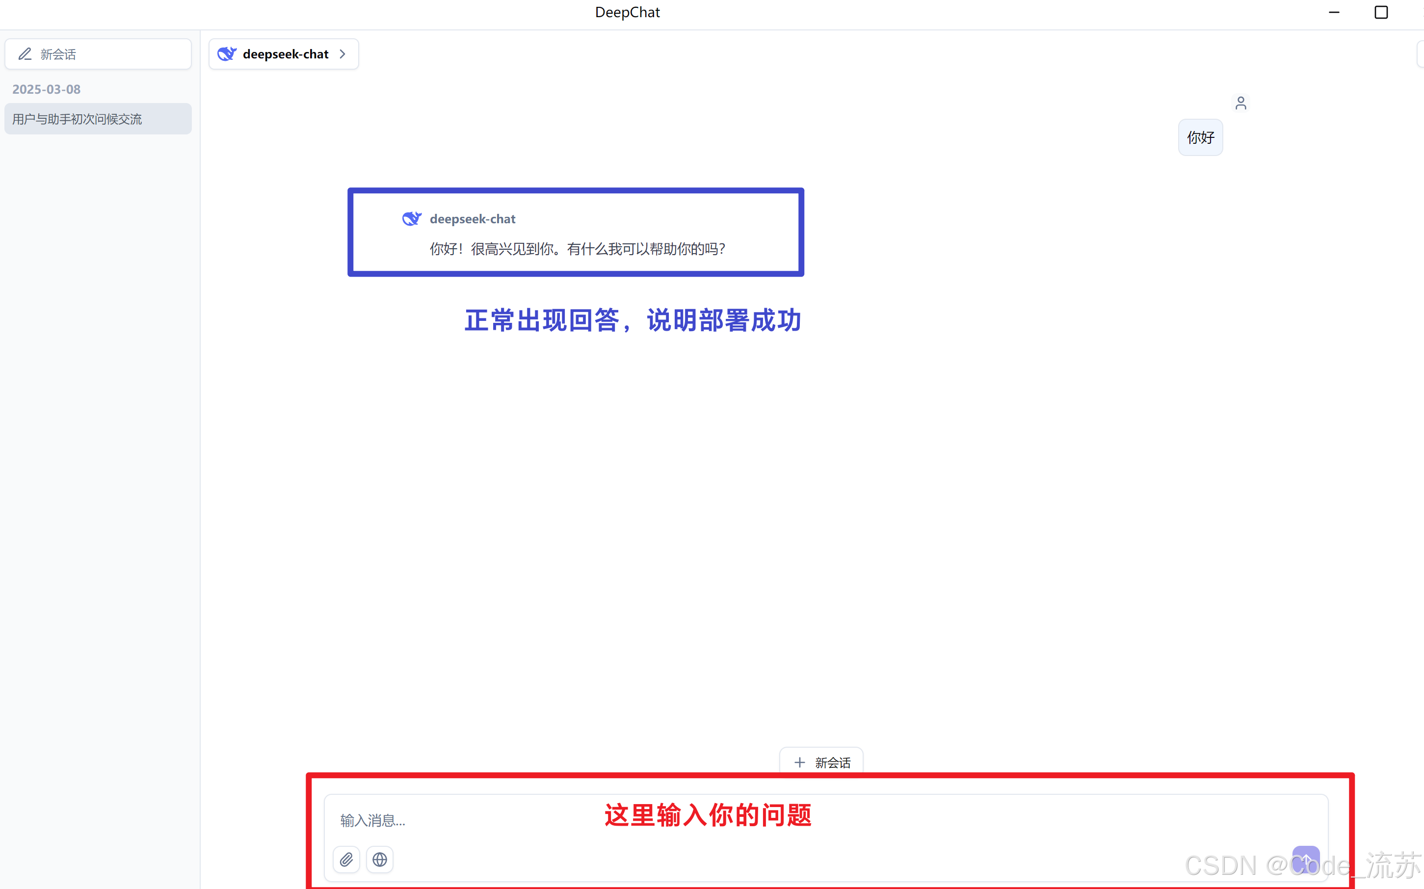Click the DeepSeek whale logo in model selector
Screen dimensions: 1424x889
(x=227, y=54)
